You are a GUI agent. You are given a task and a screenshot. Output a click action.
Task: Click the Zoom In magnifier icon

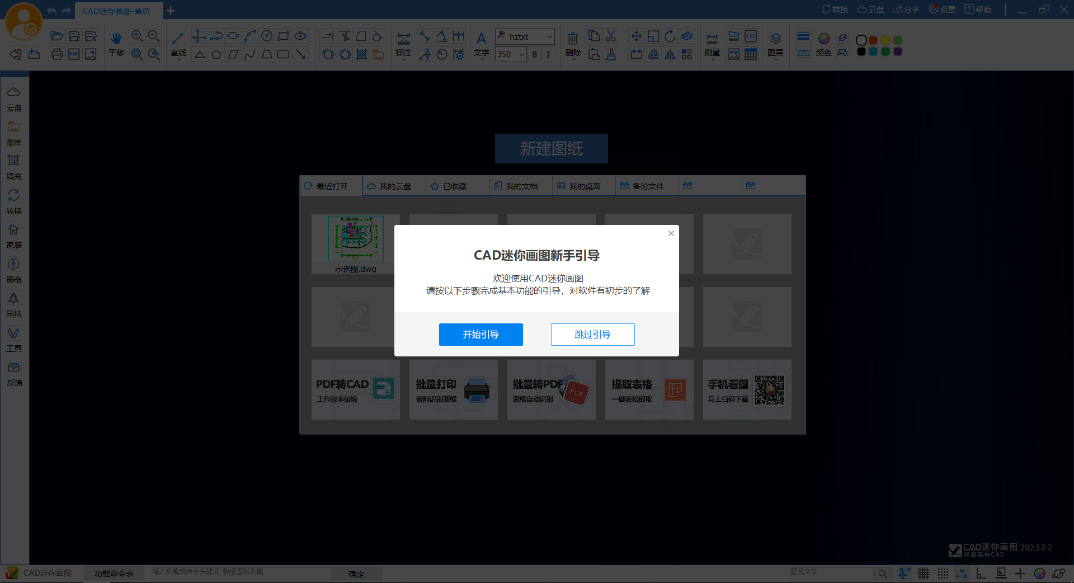[136, 36]
